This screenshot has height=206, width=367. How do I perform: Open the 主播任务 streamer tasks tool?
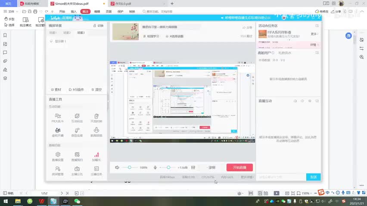[x=96, y=171]
